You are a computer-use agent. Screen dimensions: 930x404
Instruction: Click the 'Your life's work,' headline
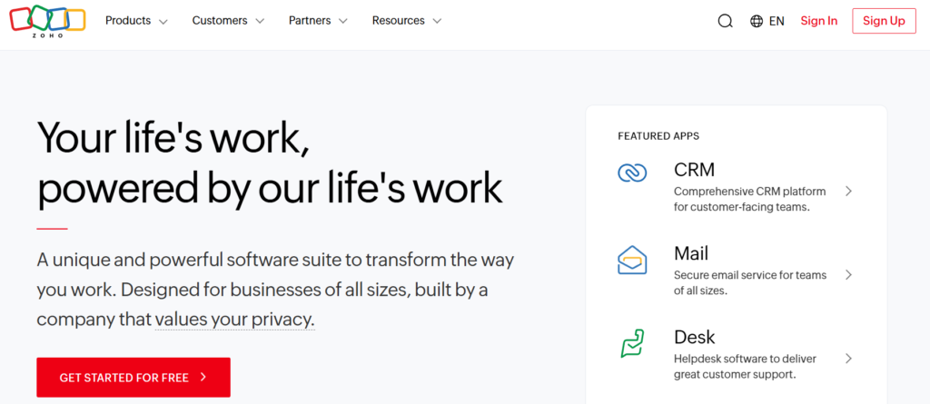[173, 138]
